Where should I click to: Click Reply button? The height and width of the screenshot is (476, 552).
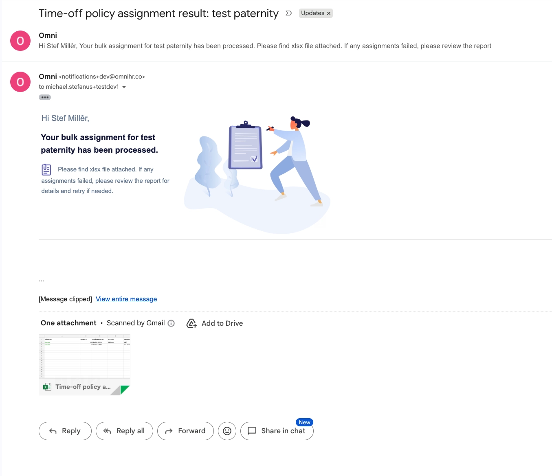tap(65, 431)
